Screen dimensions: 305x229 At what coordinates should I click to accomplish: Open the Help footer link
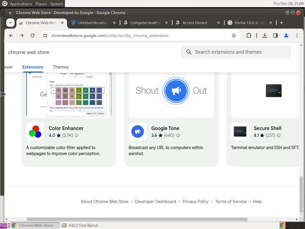click(x=257, y=202)
